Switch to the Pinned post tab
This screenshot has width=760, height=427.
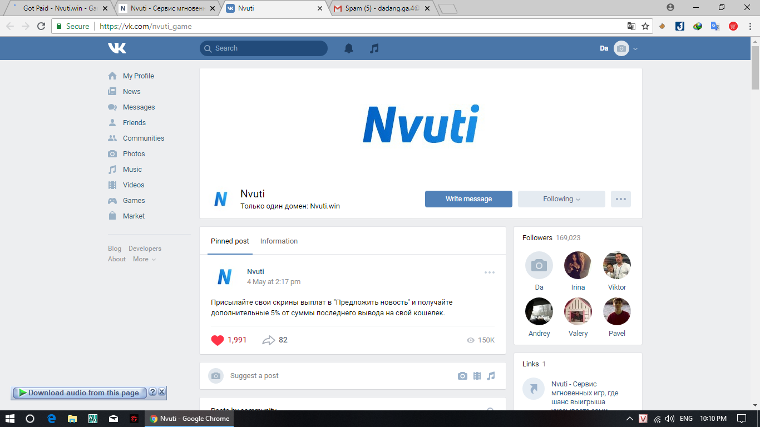coord(230,241)
